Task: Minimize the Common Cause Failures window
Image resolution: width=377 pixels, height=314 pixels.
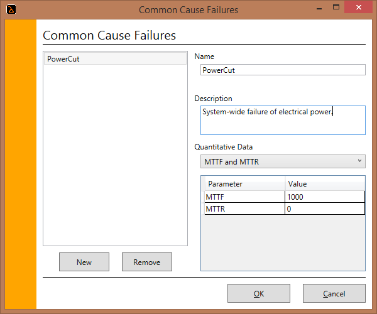Action: click(319, 8)
